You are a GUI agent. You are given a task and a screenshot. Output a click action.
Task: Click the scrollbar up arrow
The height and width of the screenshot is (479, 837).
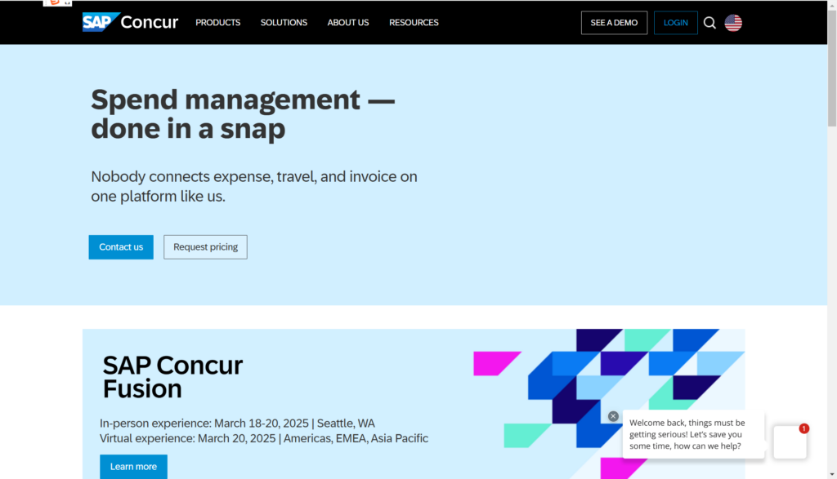pyautogui.click(x=832, y=5)
